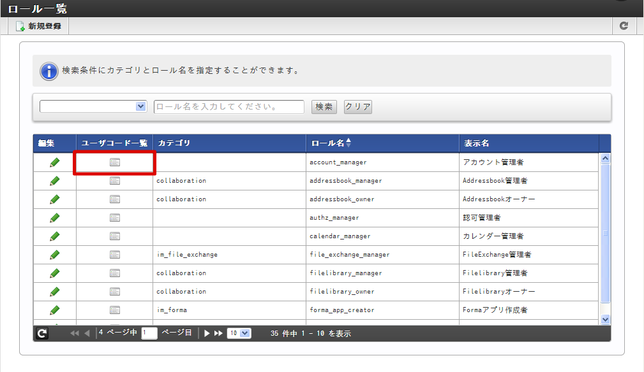644x372 pixels.
Task: Click the edit pencil for account_manager
Action: pyautogui.click(x=55, y=162)
